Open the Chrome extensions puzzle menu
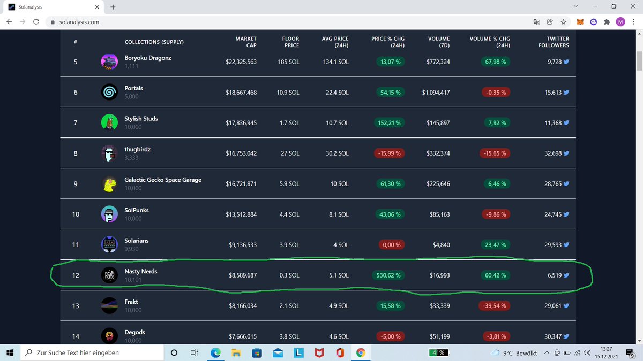The image size is (643, 361). click(607, 22)
